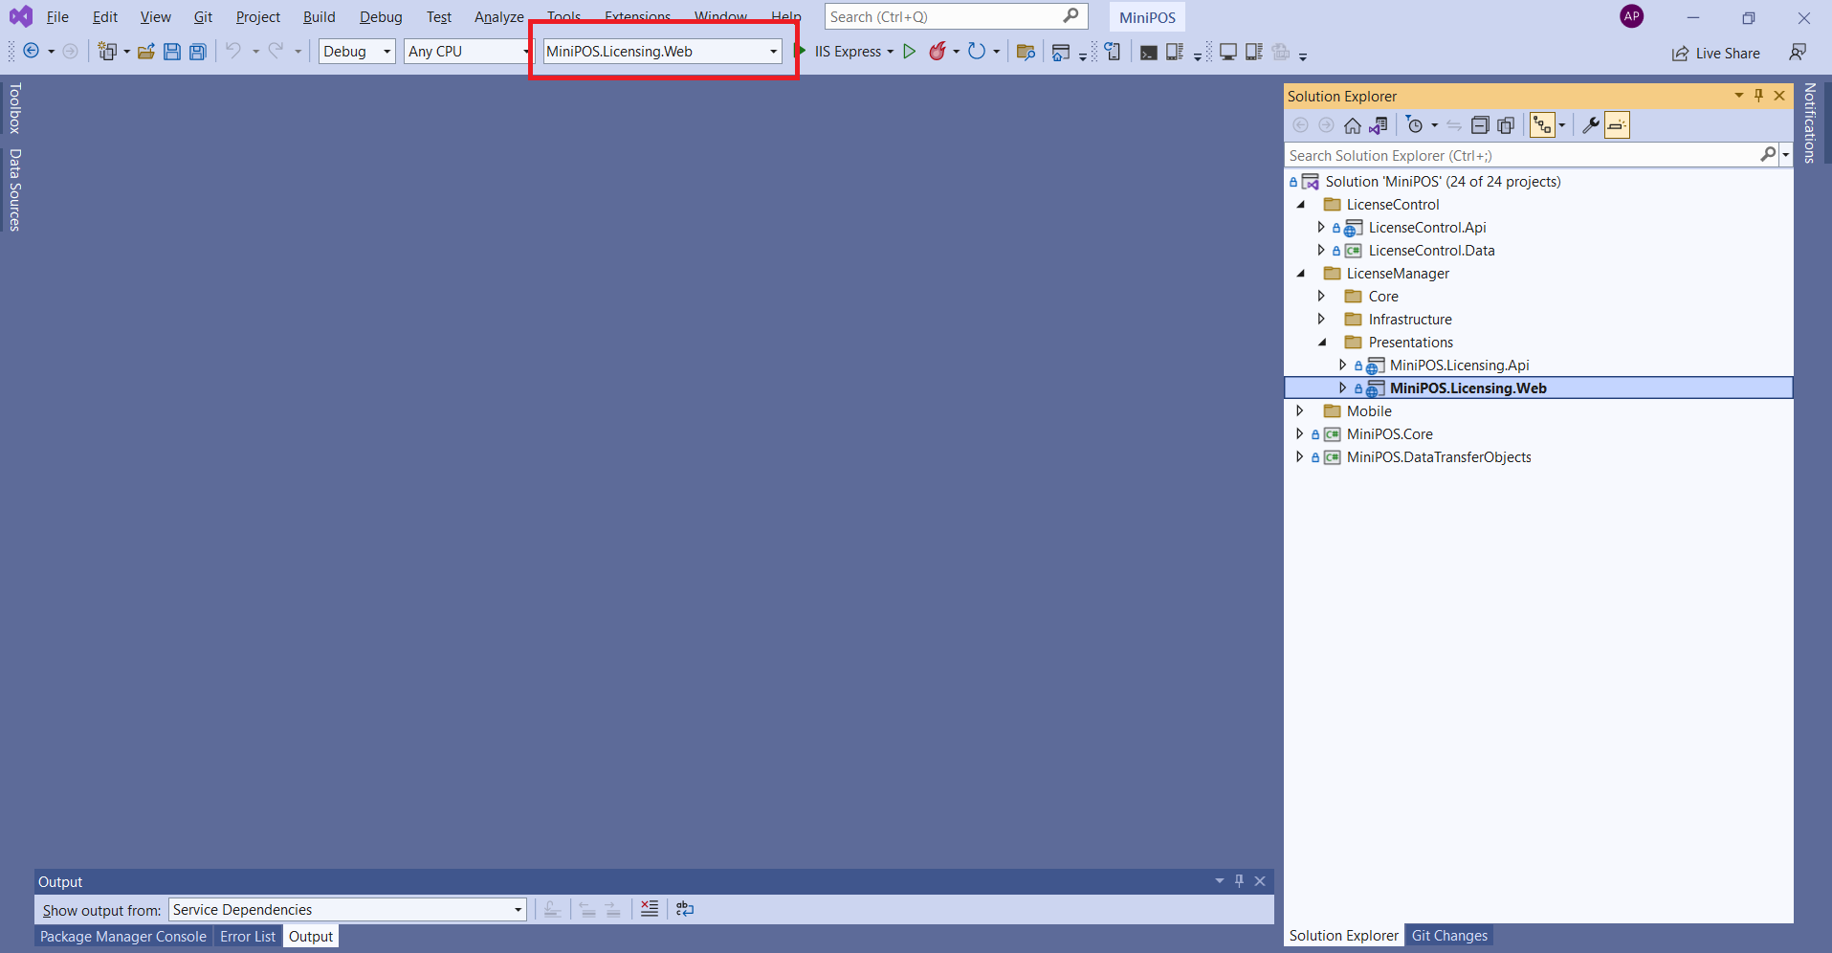
Task: Pin the Solution Explorer panel
Action: pos(1758,96)
